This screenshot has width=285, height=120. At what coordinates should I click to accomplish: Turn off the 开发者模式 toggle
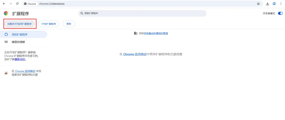(x=280, y=13)
